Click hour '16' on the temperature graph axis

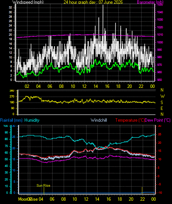[x=109, y=199]
